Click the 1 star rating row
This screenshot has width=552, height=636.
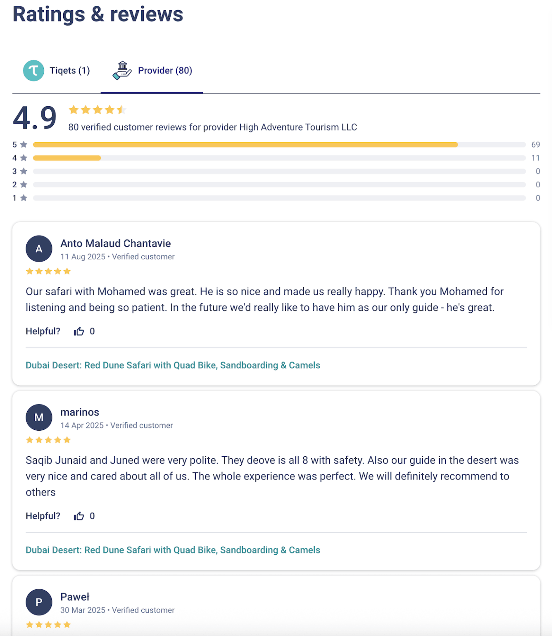[279, 198]
